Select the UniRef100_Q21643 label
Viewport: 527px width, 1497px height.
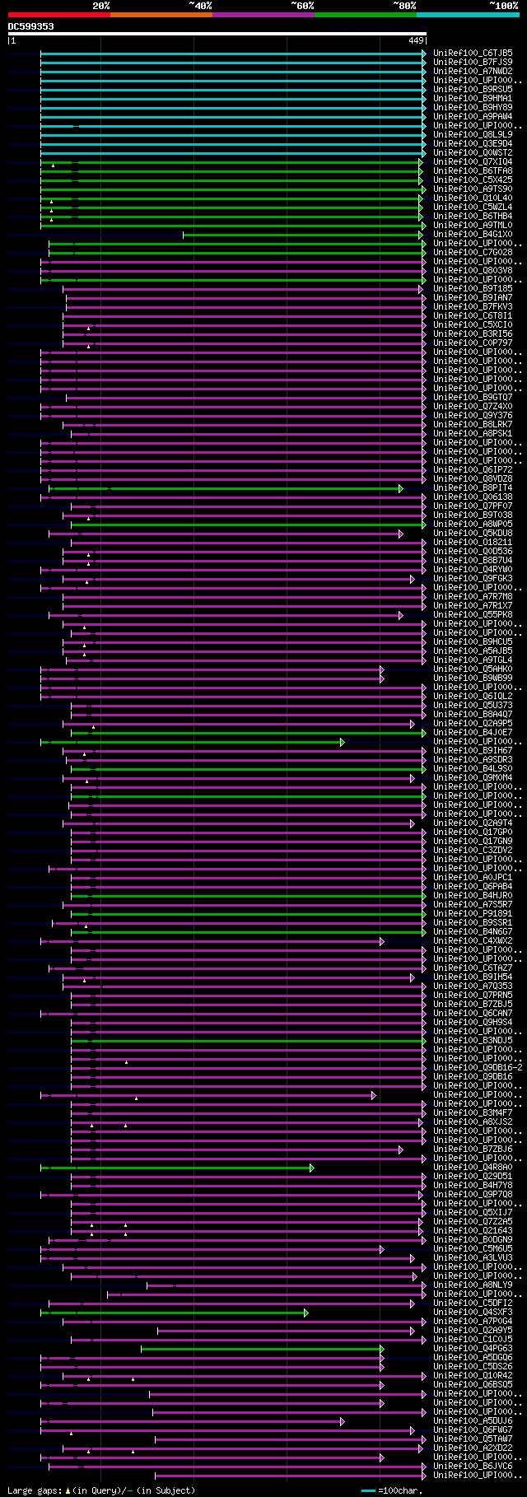click(x=473, y=1230)
